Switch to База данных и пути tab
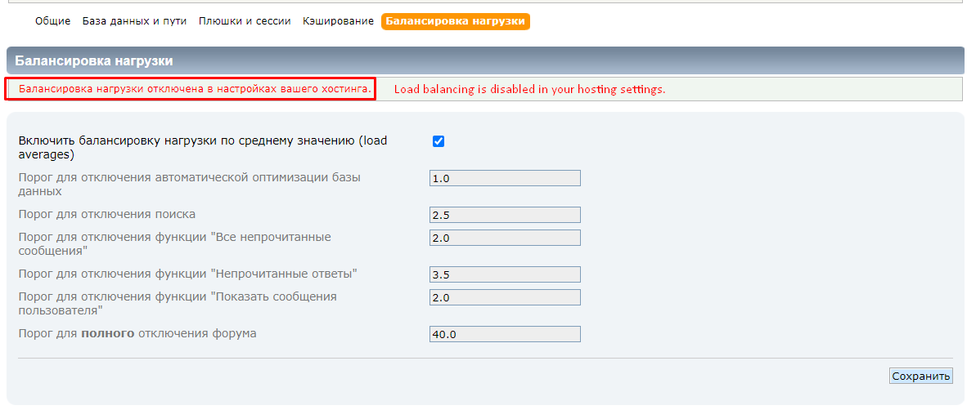Viewport: 976px width, 410px height. pyautogui.click(x=134, y=21)
